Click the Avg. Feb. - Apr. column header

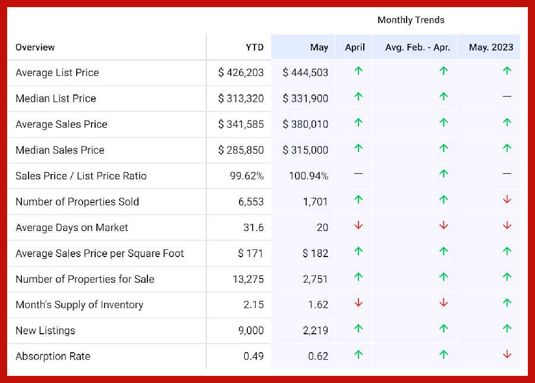417,48
